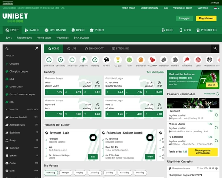
Task: Open the Streaming play icon
Action: point(60,60)
